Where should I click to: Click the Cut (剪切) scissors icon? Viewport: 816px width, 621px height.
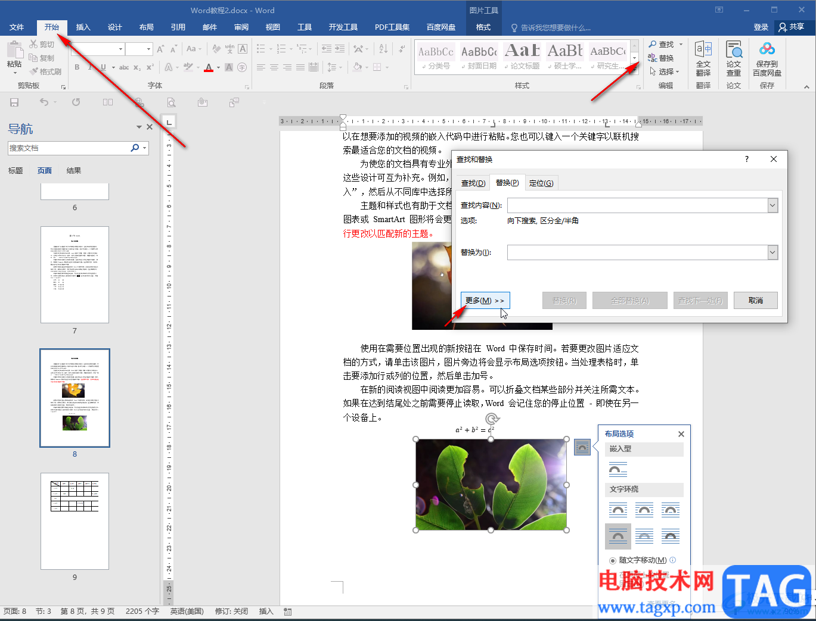(33, 44)
